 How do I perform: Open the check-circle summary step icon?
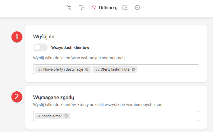(x=137, y=7)
